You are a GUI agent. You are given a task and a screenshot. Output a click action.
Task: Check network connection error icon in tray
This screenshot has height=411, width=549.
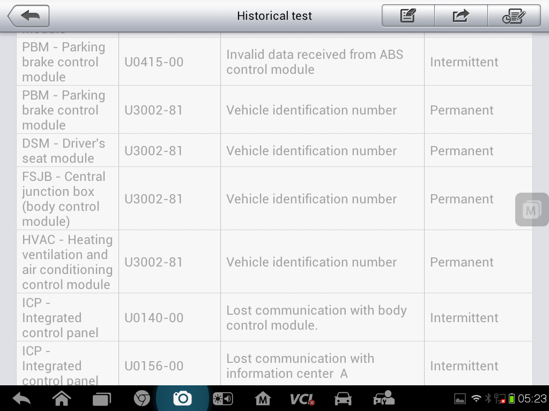pyautogui.click(x=500, y=398)
